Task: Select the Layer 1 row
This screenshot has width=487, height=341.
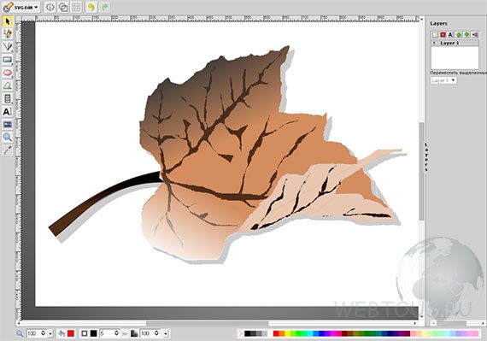Action: click(455, 43)
